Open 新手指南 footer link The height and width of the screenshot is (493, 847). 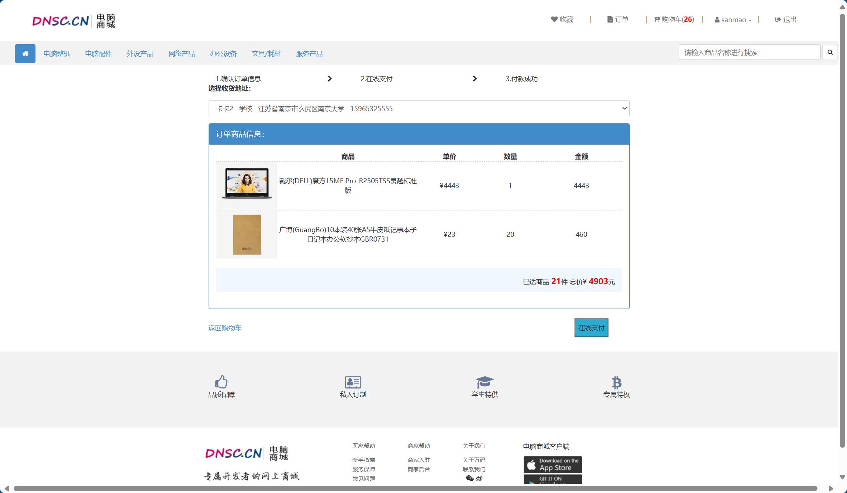tap(364, 460)
